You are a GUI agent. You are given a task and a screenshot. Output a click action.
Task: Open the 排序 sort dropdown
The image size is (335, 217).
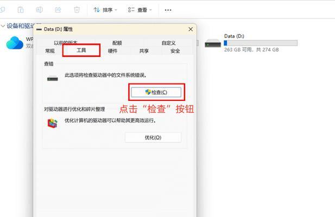105,10
